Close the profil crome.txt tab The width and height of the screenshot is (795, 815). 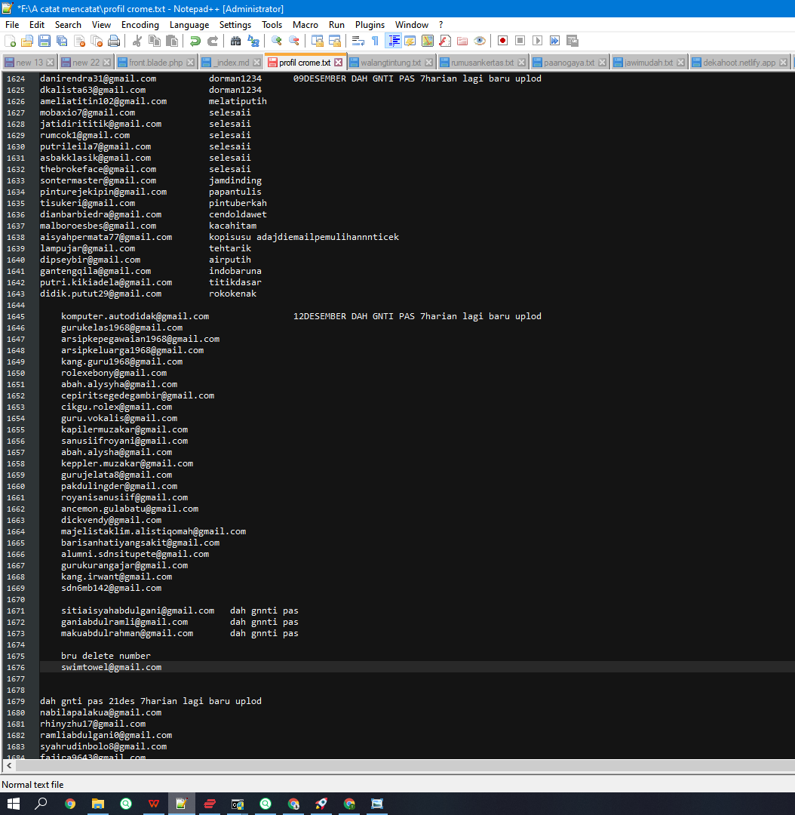coord(338,63)
